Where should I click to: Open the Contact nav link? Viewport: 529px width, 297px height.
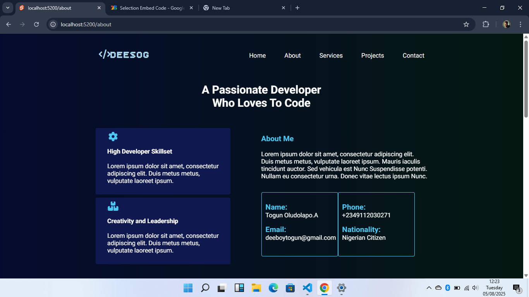click(x=413, y=56)
